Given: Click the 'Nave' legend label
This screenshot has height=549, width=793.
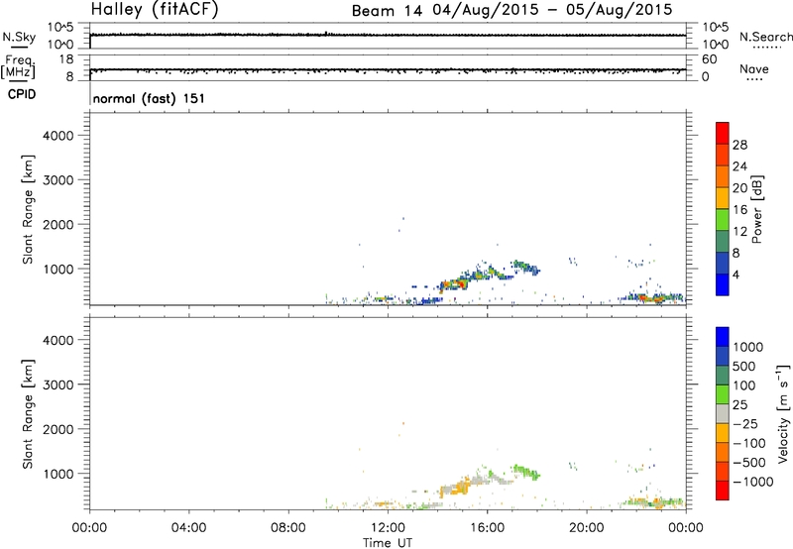Looking at the screenshot, I should [x=754, y=68].
